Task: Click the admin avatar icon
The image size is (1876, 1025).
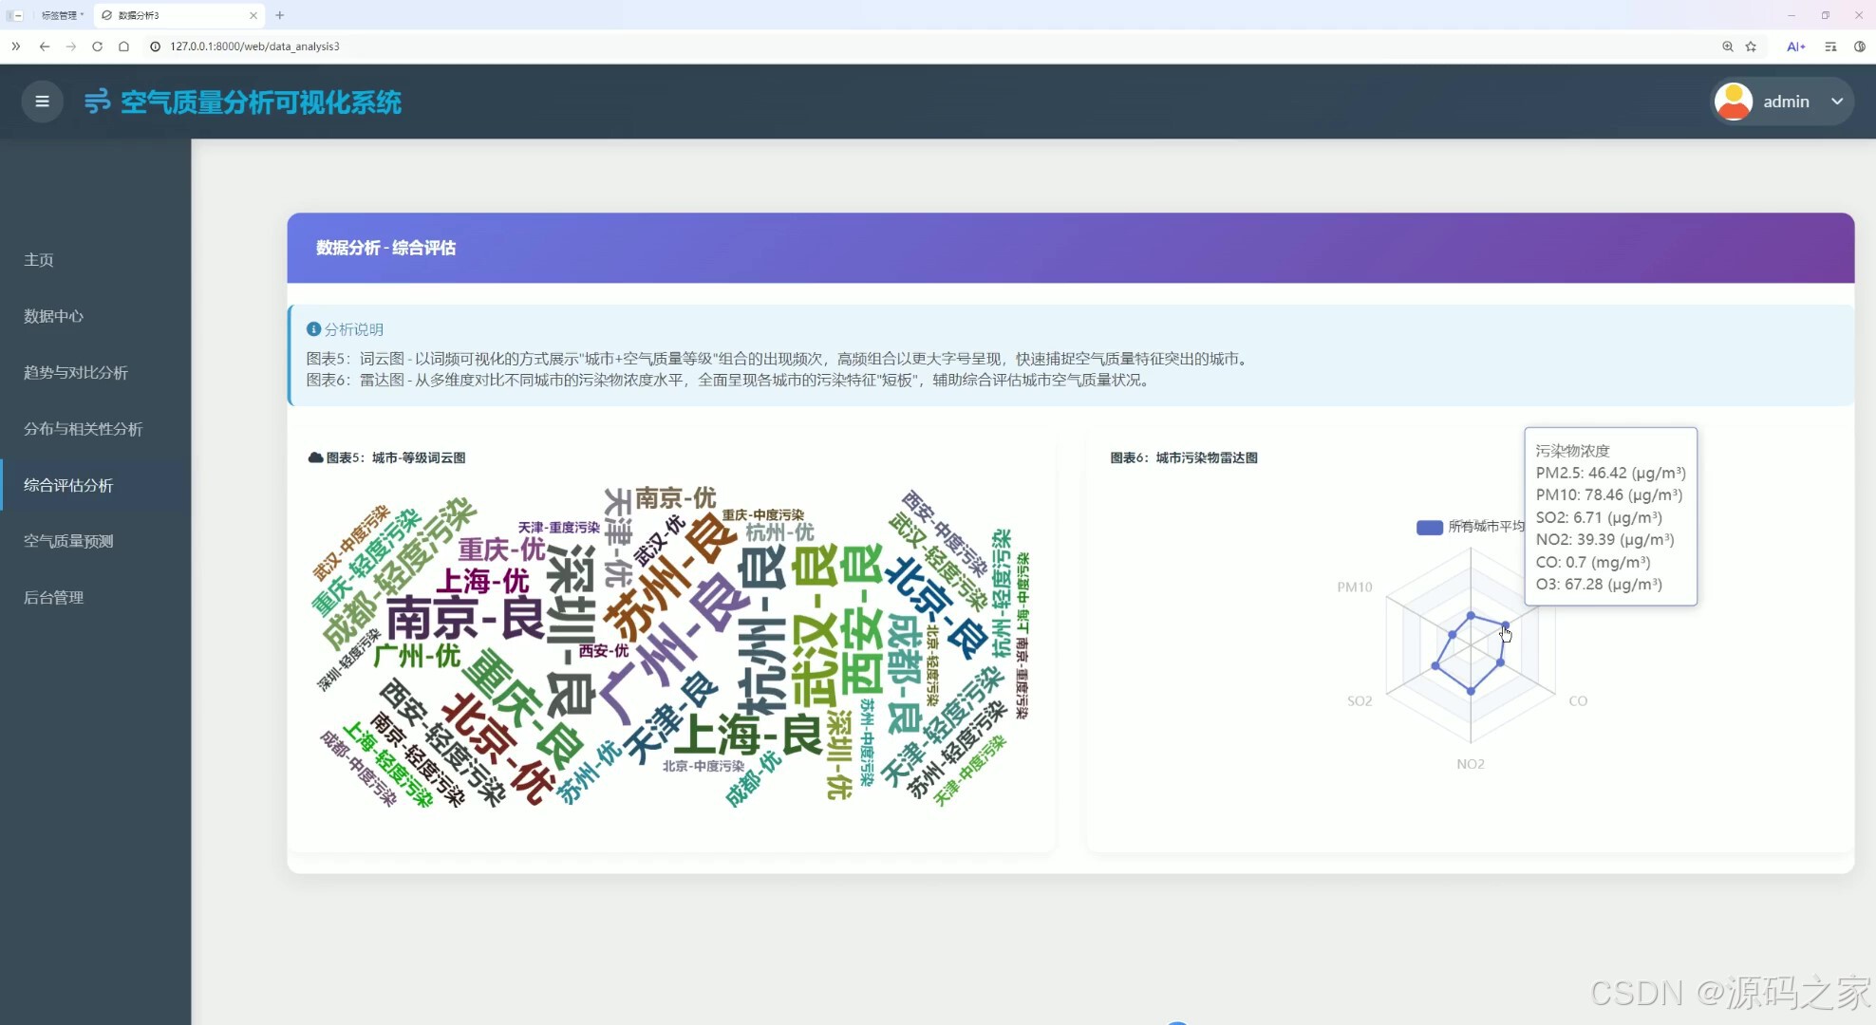Action: pos(1734,101)
